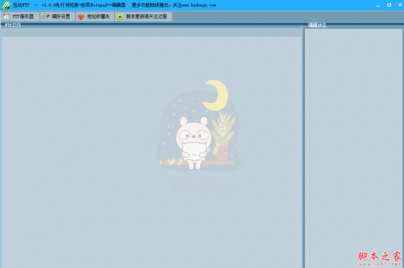
Task: Click the 编辑状态 panel header
Action: (x=317, y=25)
